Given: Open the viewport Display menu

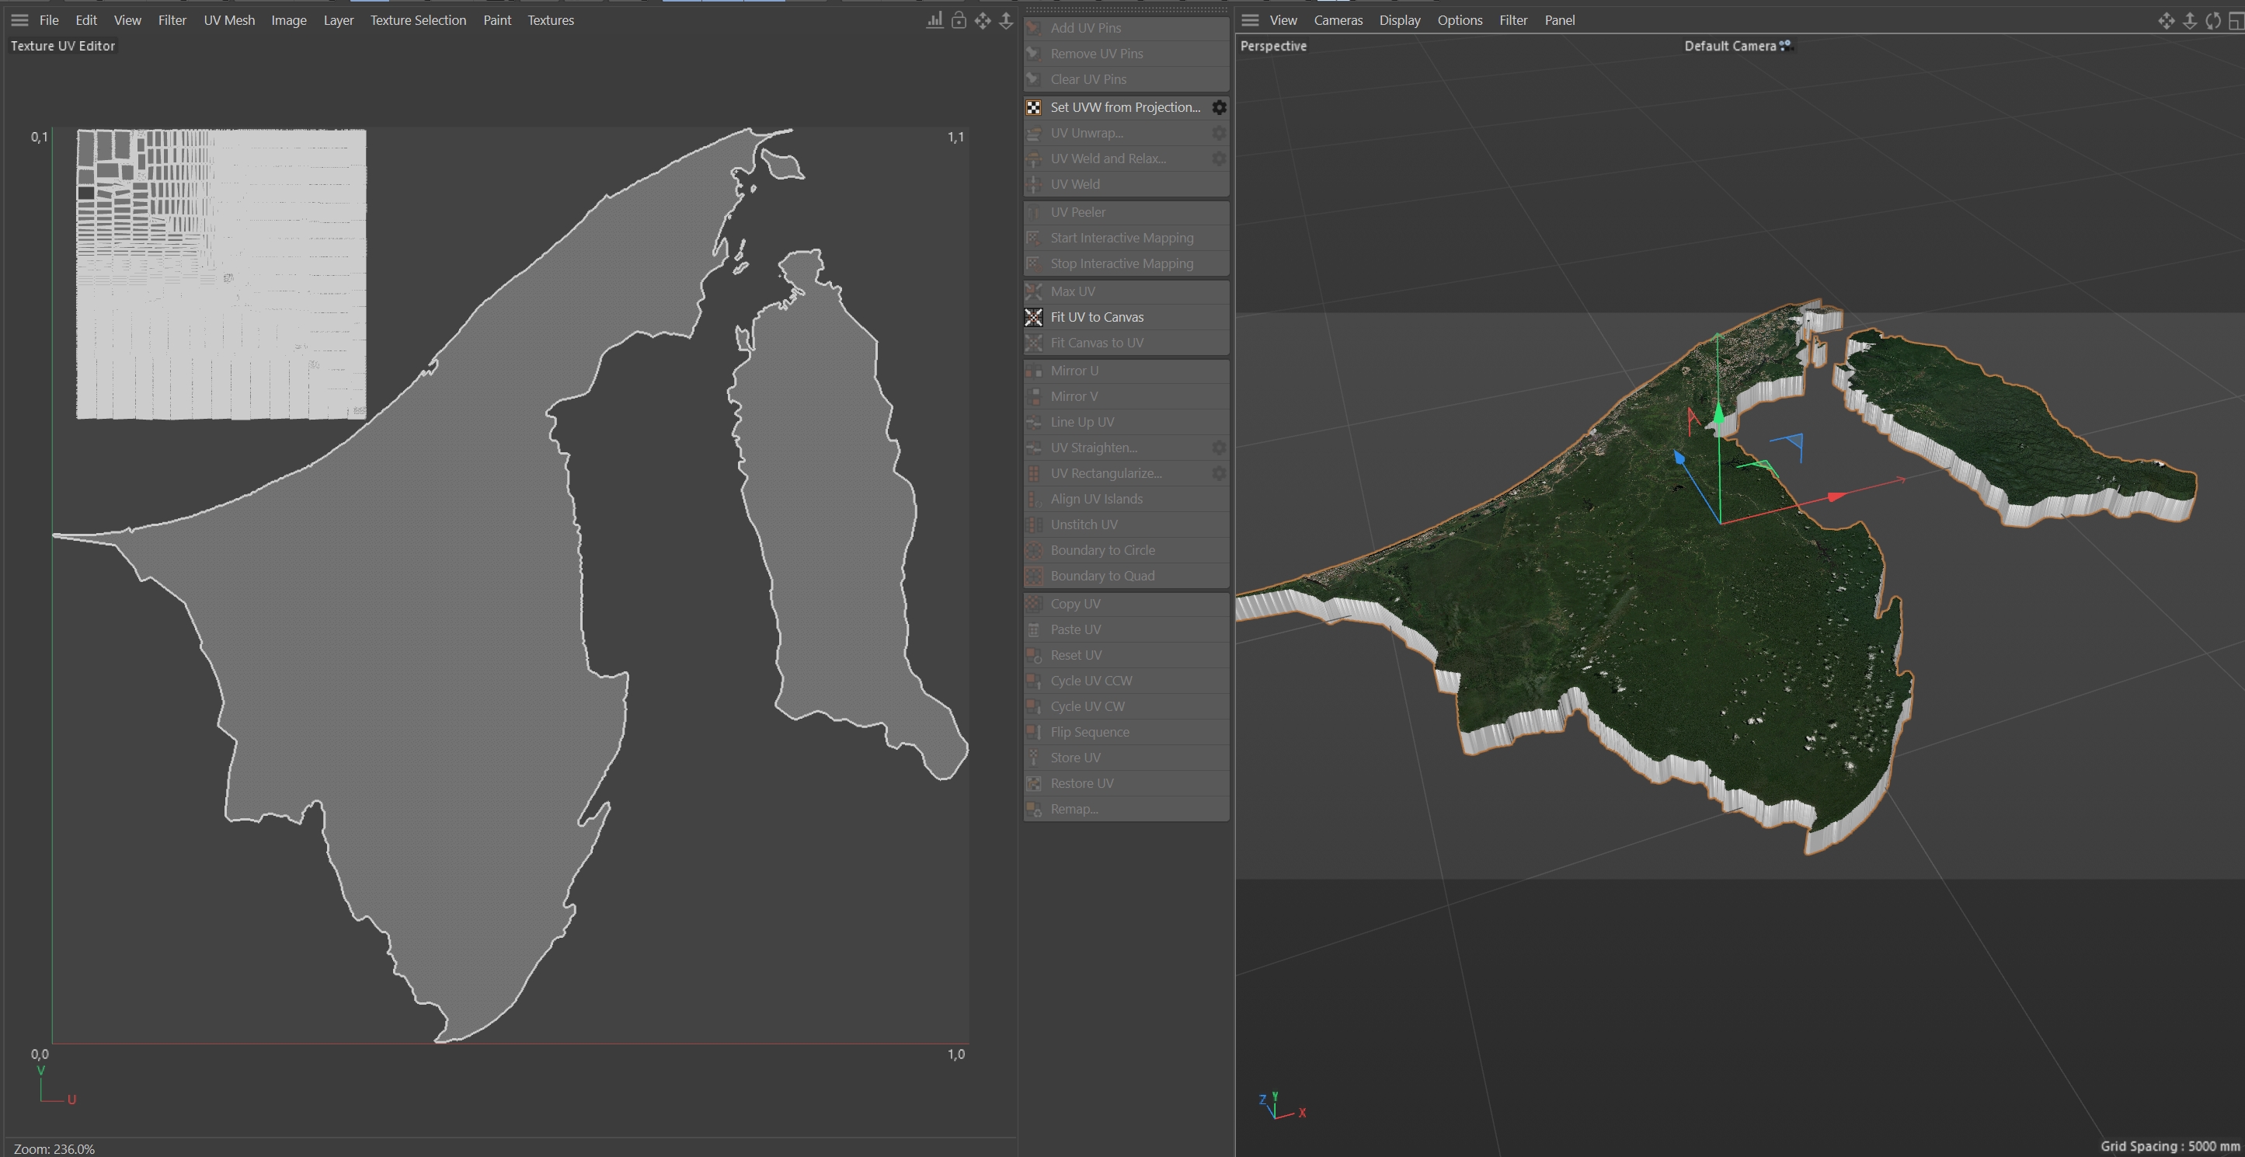Looking at the screenshot, I should tap(1399, 20).
